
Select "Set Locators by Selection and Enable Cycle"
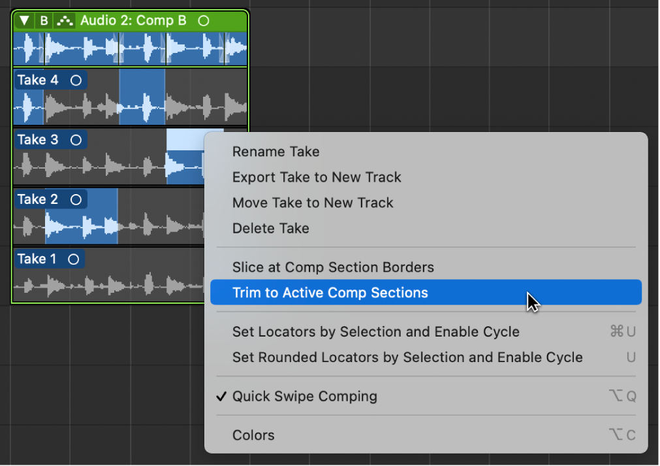click(375, 331)
